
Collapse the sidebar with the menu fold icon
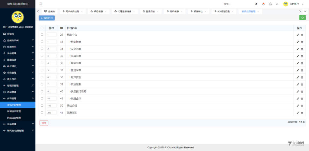click(x=41, y=4)
